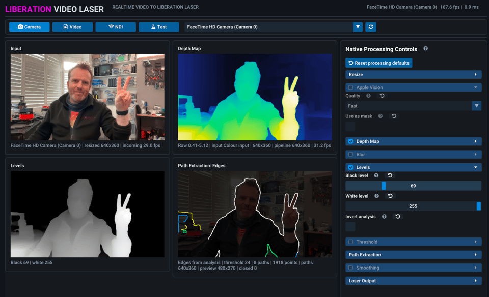Reset Black level to default
Image resolution: width=489 pixels, height=297 pixels.
[390, 175]
